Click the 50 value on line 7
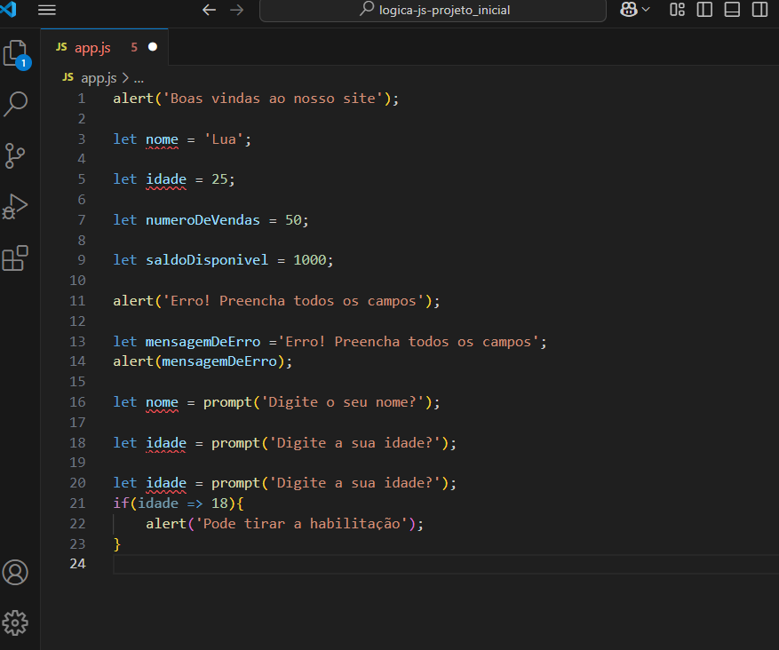This screenshot has width=779, height=650. point(293,220)
